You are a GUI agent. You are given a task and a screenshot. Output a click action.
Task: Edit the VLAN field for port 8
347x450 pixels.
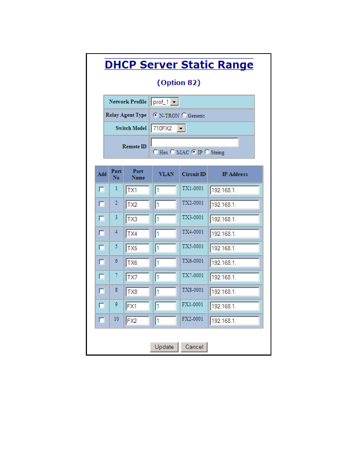pyautogui.click(x=166, y=292)
